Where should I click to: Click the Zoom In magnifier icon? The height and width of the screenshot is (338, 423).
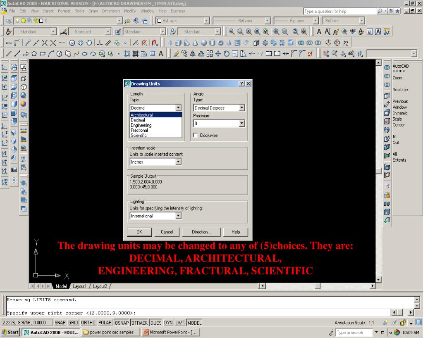[x=276, y=31]
